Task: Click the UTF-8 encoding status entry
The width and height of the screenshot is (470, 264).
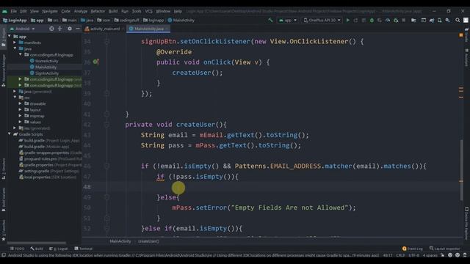Action: pyautogui.click(x=413, y=255)
